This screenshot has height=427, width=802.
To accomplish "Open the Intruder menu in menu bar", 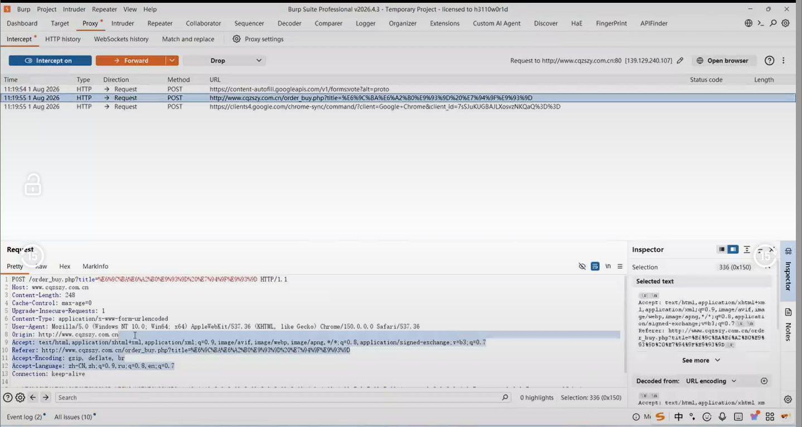I will 74,9.
